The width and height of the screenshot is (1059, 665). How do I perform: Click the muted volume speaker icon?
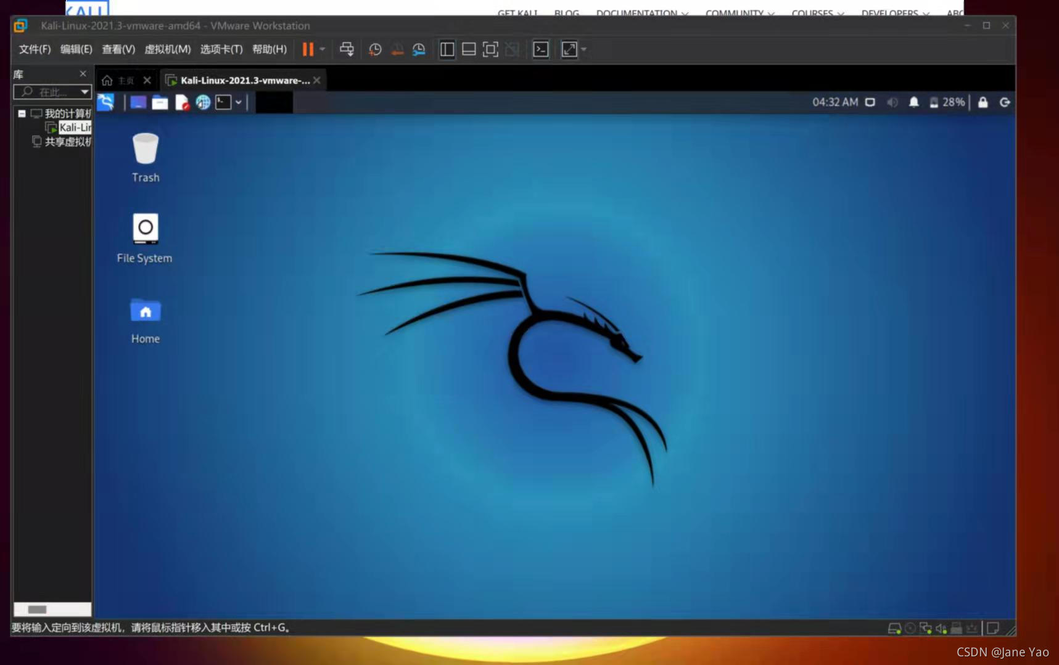[892, 102]
